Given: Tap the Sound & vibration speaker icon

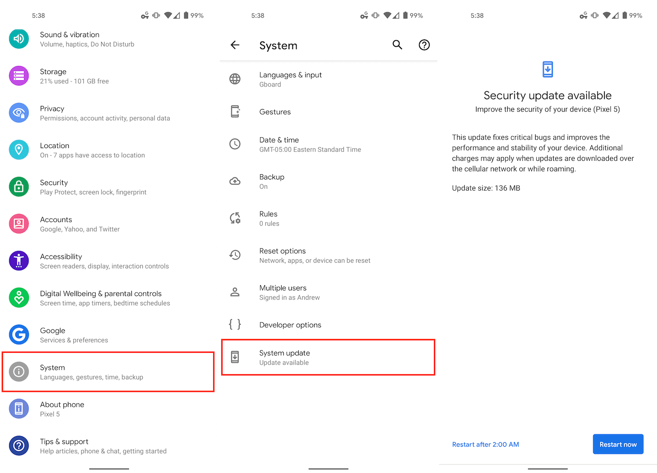Looking at the screenshot, I should coord(19,39).
